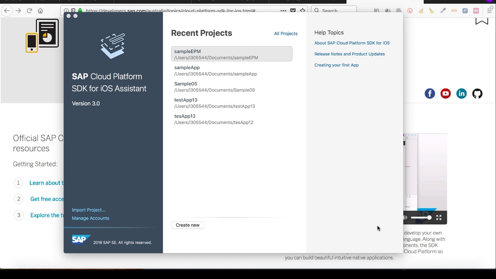
Task: Select the sampleApp project
Action: [232, 71]
